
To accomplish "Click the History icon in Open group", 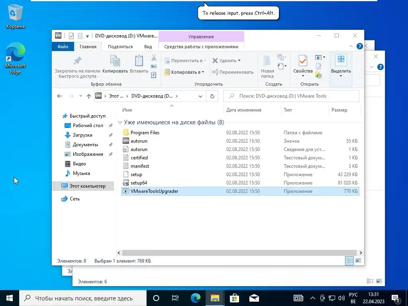I will pyautogui.click(x=318, y=75).
